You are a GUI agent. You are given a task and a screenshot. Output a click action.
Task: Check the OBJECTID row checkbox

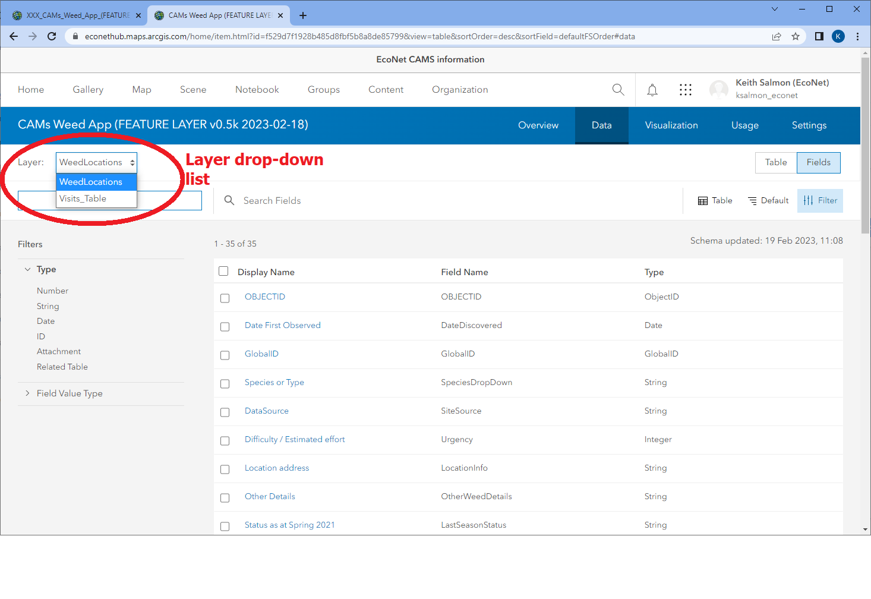coord(225,298)
